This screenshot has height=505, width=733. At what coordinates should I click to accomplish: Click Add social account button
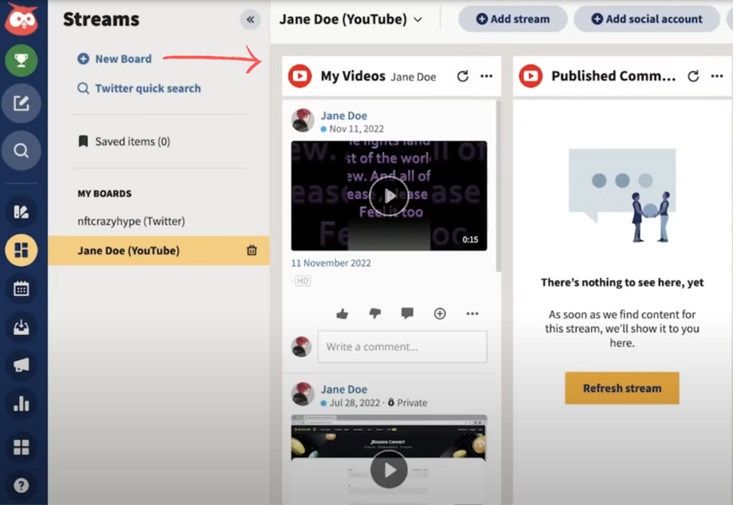[x=647, y=19]
